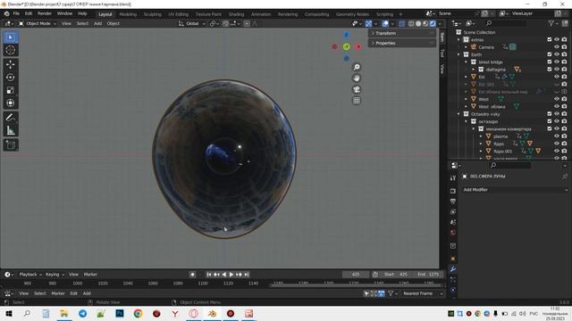Switch to material preview shading
The height and width of the screenshot is (321, 572).
[x=425, y=24]
